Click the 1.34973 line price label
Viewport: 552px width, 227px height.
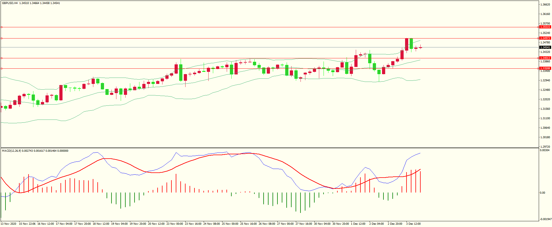[x=545, y=38]
